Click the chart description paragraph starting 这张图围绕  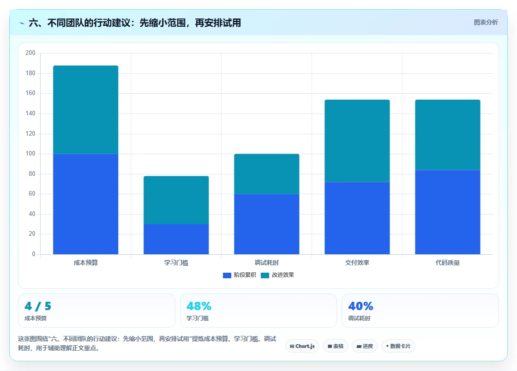(147, 343)
